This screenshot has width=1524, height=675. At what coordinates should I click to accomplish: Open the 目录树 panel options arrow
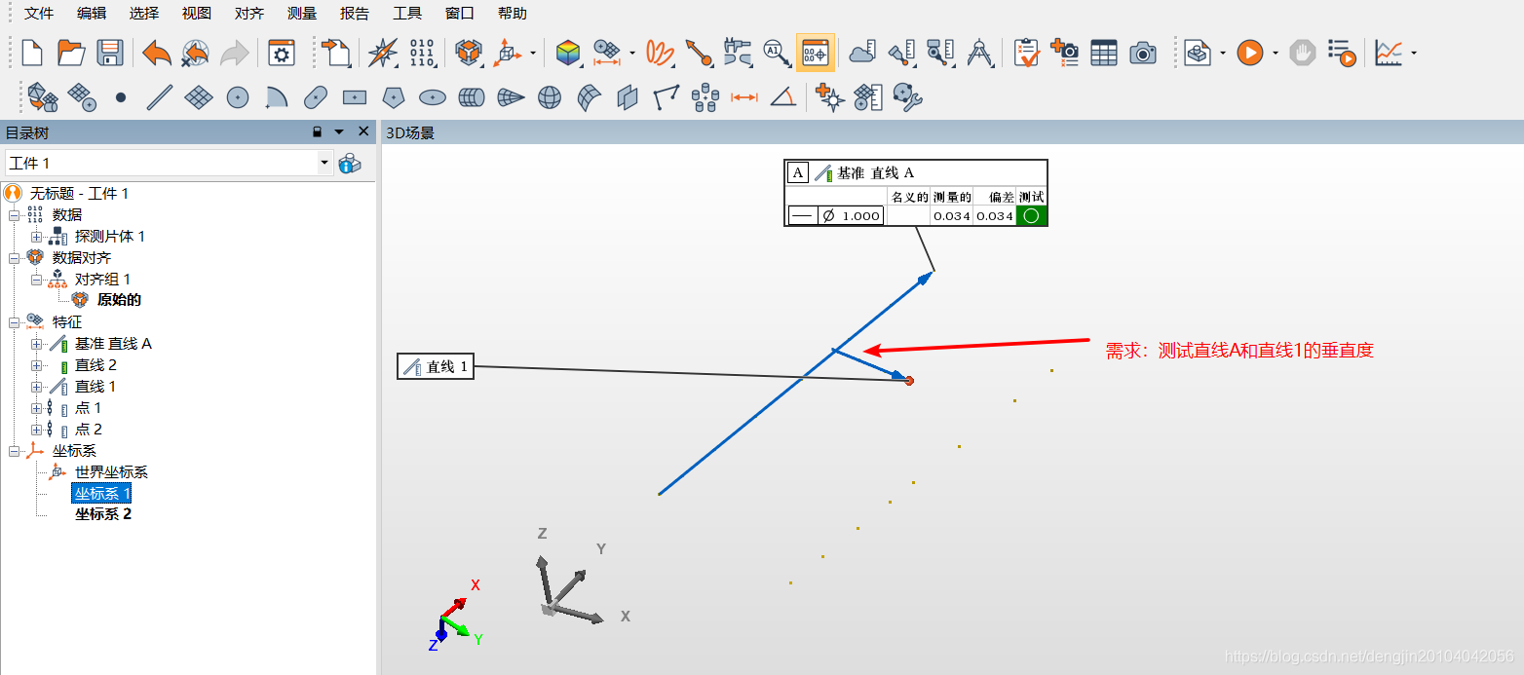click(x=339, y=131)
